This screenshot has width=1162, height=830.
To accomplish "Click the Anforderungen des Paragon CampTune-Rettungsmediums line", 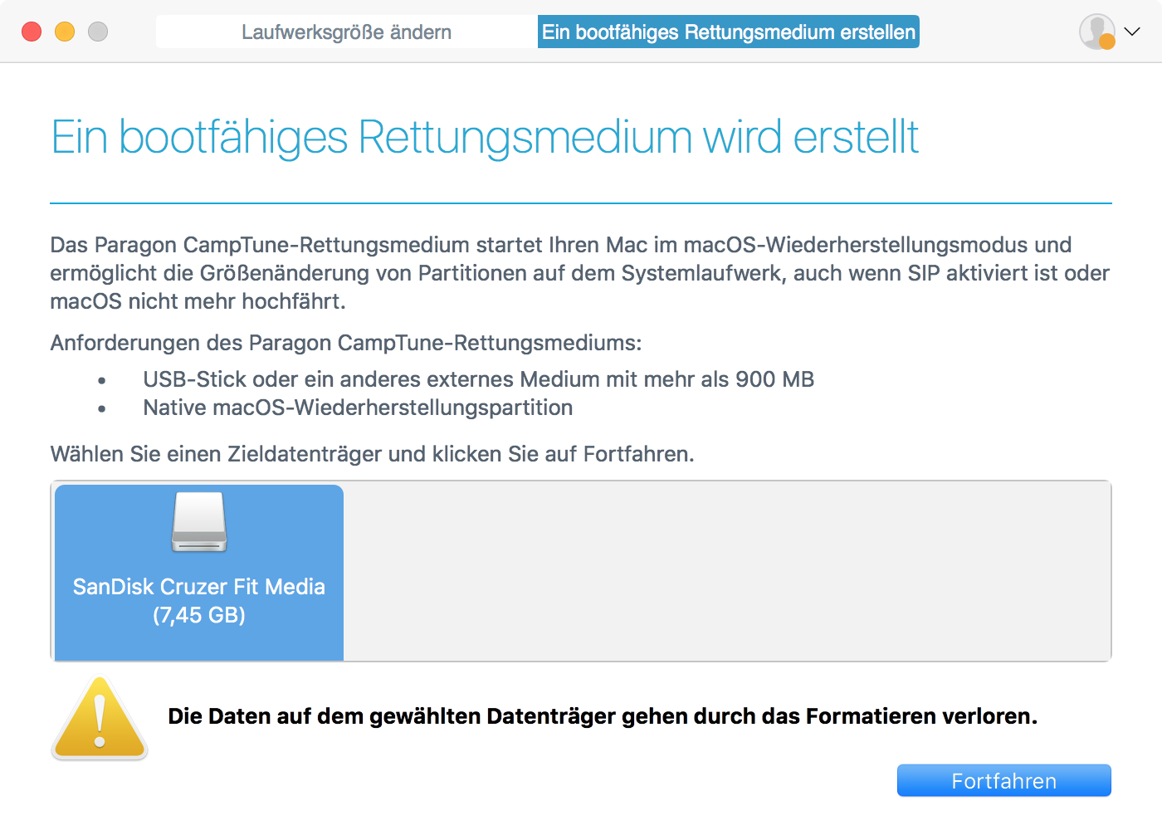I will [x=345, y=343].
